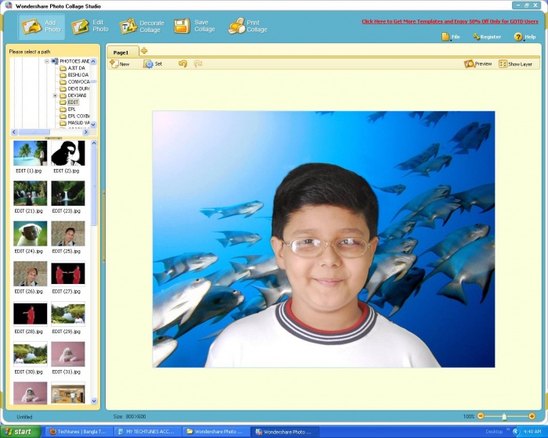The image size is (548, 438).
Task: Click the folder tree scroll-down arrow
Action: coord(93,124)
